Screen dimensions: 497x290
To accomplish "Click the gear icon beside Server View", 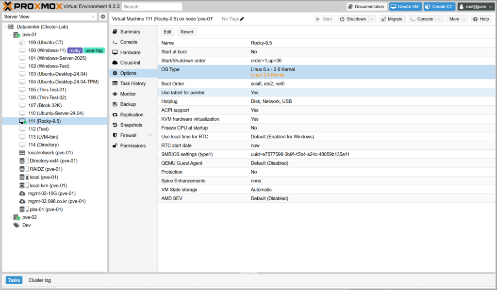I will coord(103,16).
